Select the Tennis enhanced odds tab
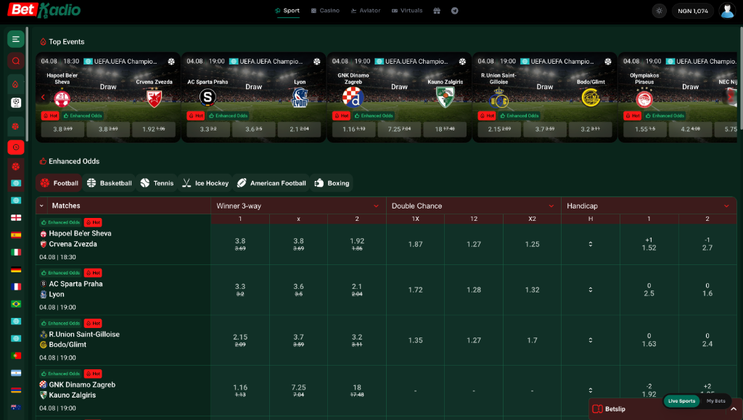The height and width of the screenshot is (420, 743). [157, 183]
